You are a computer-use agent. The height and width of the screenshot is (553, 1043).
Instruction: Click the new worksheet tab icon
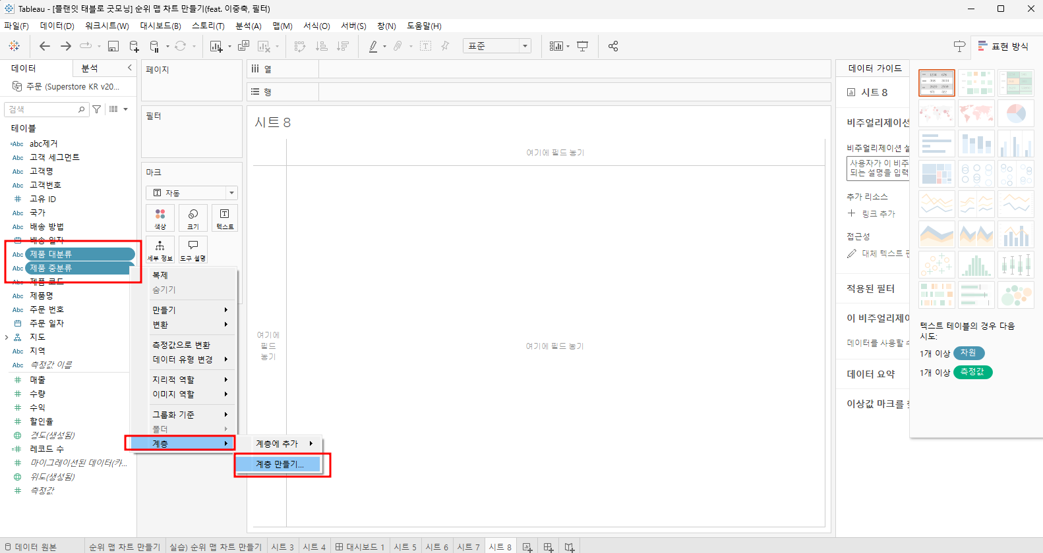coord(527,547)
